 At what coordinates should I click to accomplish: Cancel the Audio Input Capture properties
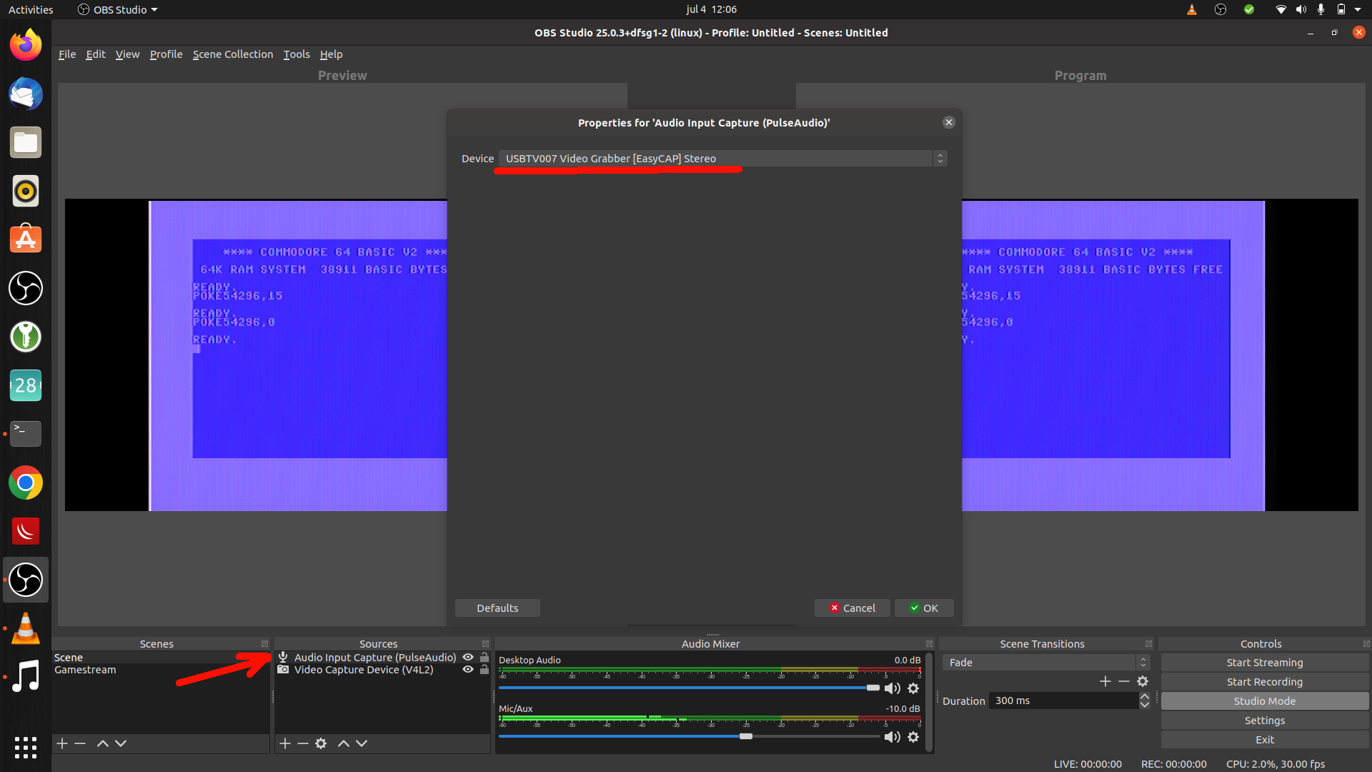tap(852, 608)
